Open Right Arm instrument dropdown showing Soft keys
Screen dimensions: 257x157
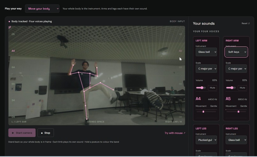(x=236, y=52)
